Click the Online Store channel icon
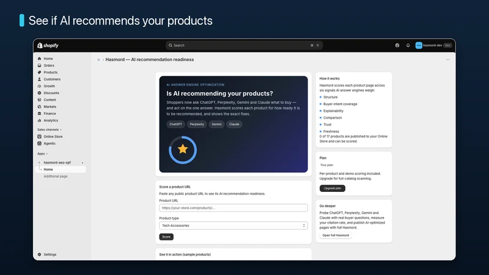The image size is (489, 275). coord(39,136)
